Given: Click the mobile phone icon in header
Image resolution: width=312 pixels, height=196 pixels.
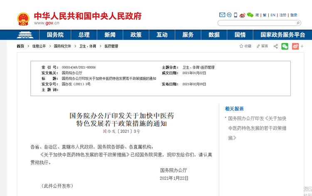Looking at the screenshot, I should [235, 15].
